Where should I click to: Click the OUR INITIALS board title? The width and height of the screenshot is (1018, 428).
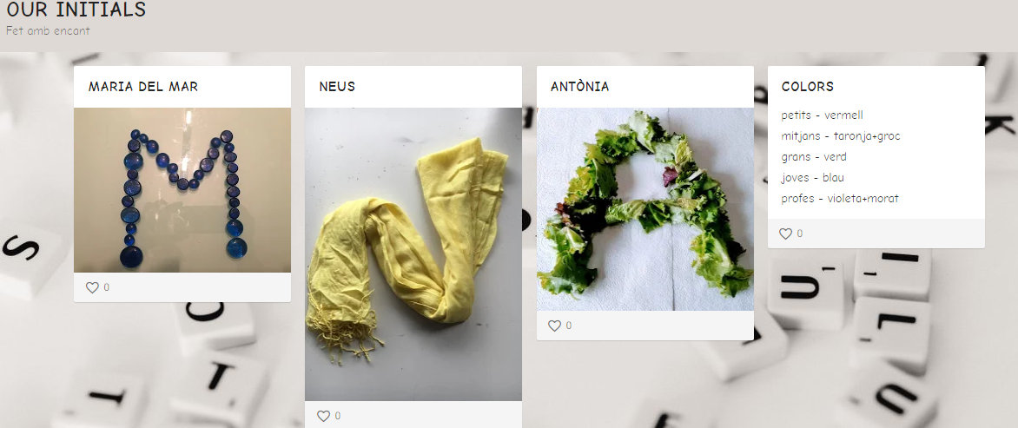[x=76, y=9]
